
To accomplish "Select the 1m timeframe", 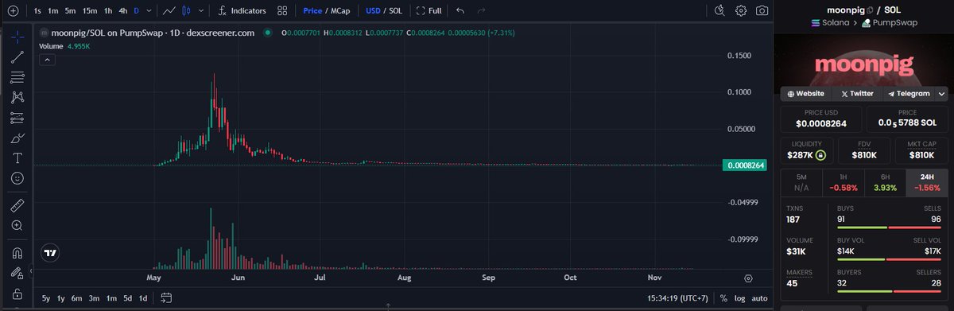I will coord(52,11).
